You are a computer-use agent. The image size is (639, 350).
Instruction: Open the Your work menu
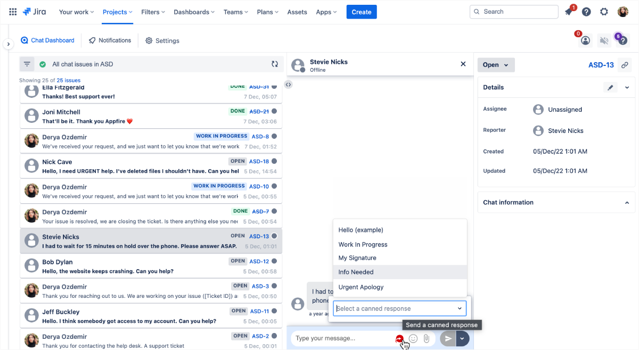point(76,12)
